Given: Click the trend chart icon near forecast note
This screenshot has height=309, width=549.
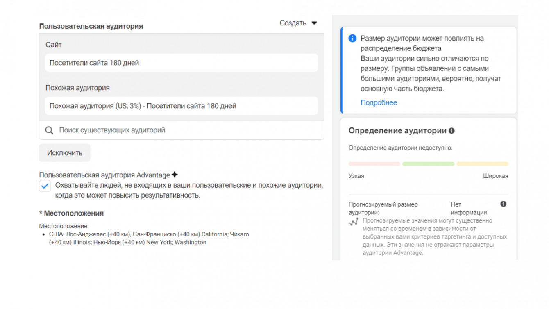Looking at the screenshot, I should [x=353, y=222].
